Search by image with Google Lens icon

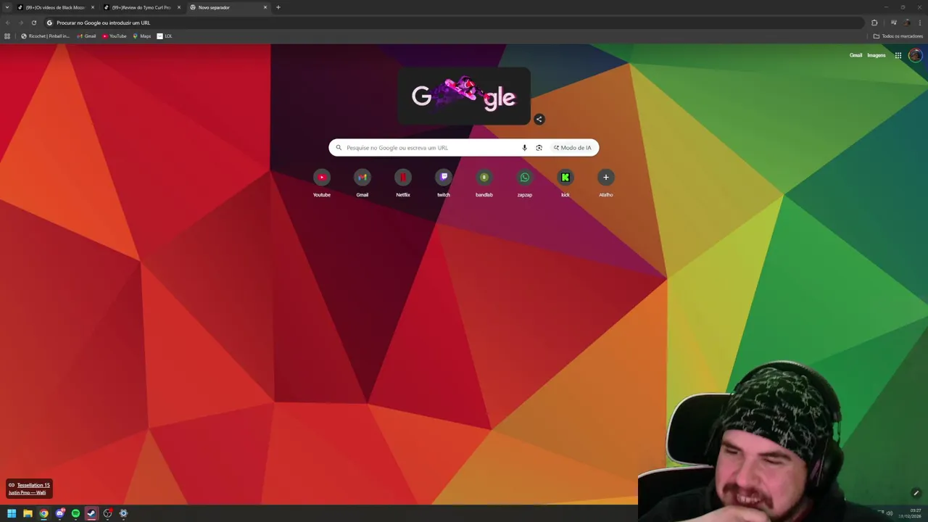[539, 148]
